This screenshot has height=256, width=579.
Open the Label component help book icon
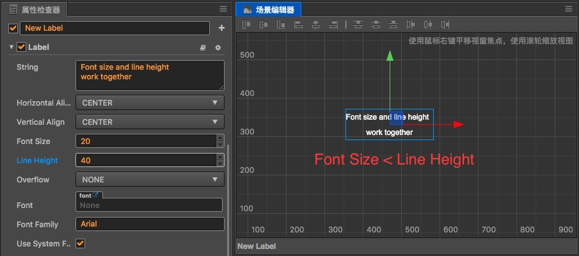pyautogui.click(x=203, y=47)
